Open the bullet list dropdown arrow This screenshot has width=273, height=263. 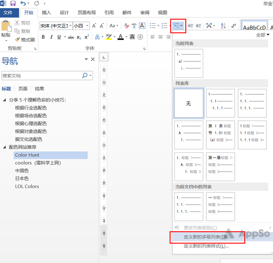point(158,26)
